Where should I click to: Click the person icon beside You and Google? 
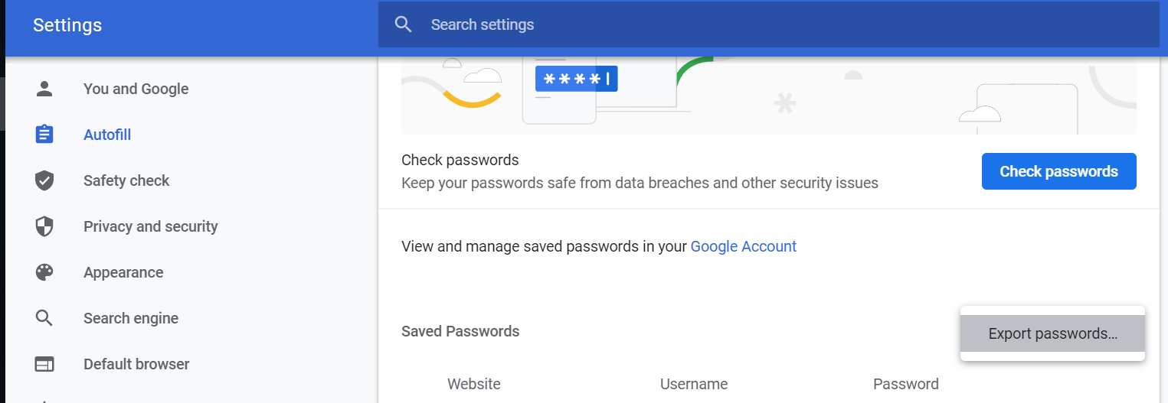click(x=44, y=89)
